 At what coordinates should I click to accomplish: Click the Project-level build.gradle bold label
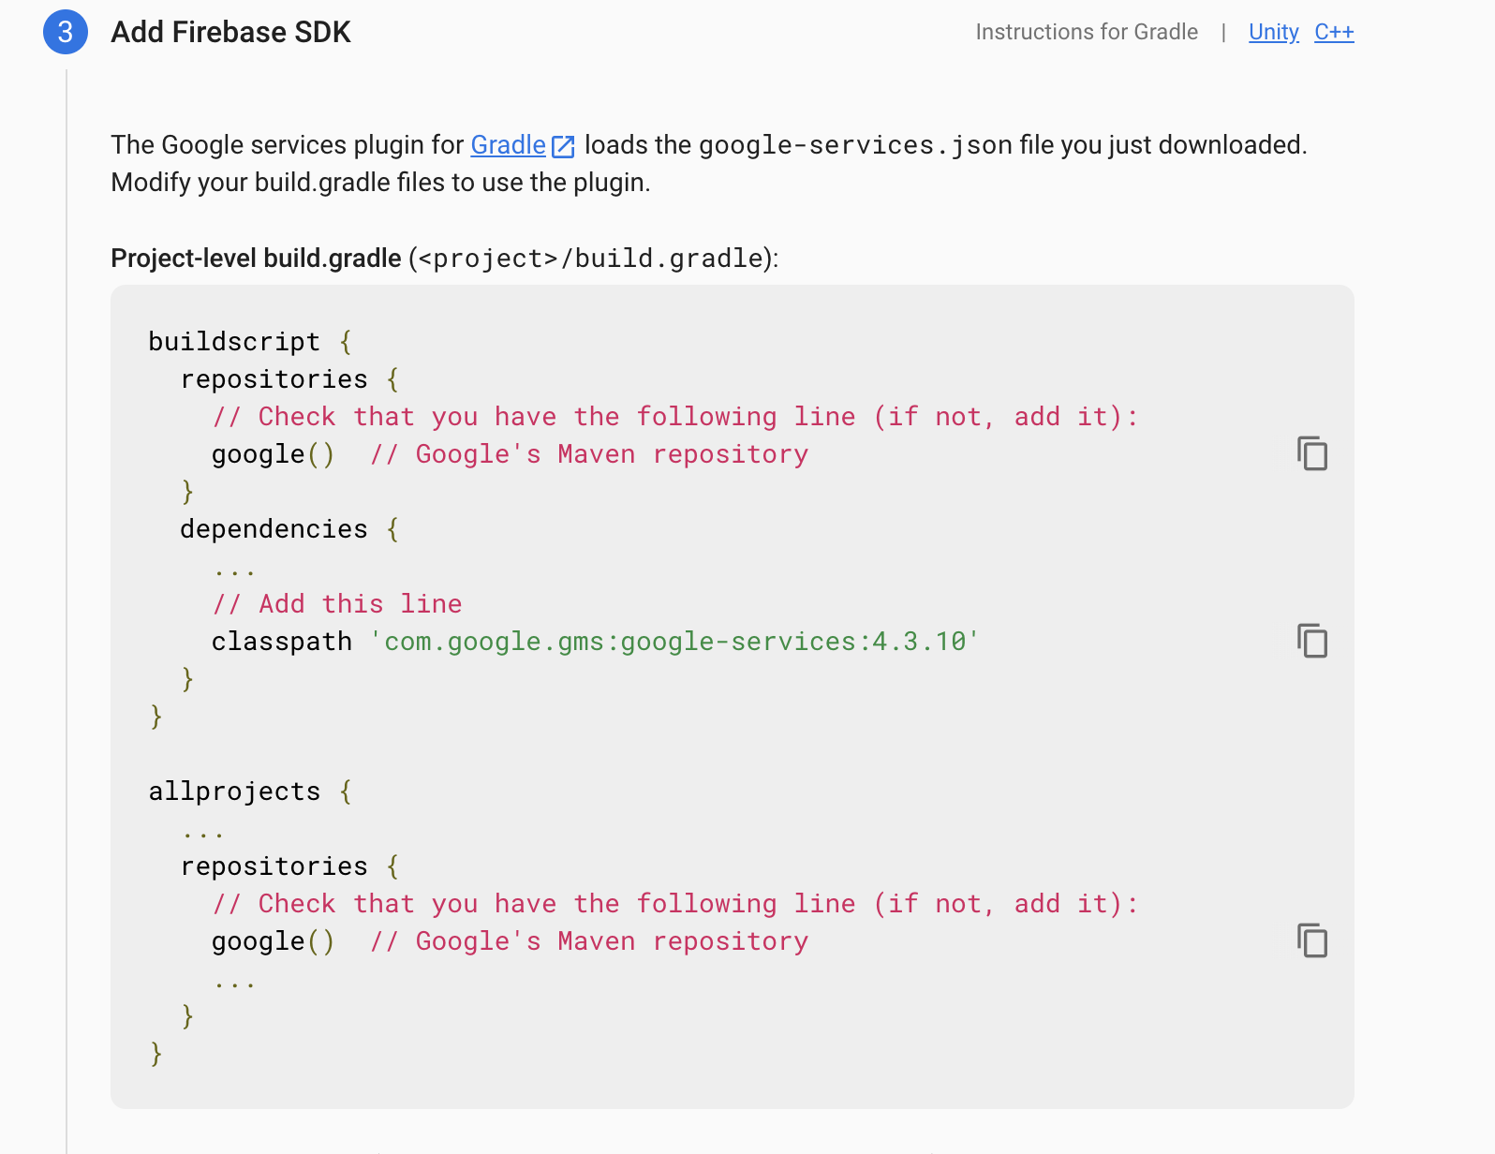[x=256, y=258]
